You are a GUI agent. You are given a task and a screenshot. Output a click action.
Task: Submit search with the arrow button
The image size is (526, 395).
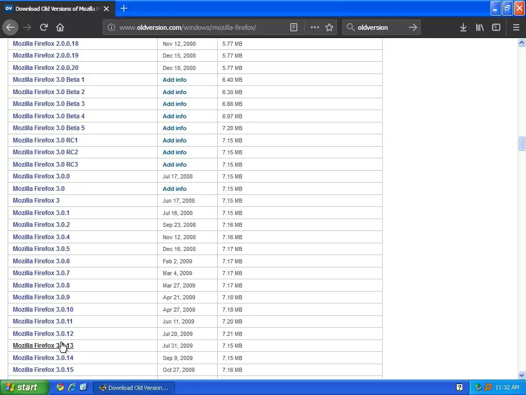[x=413, y=27]
